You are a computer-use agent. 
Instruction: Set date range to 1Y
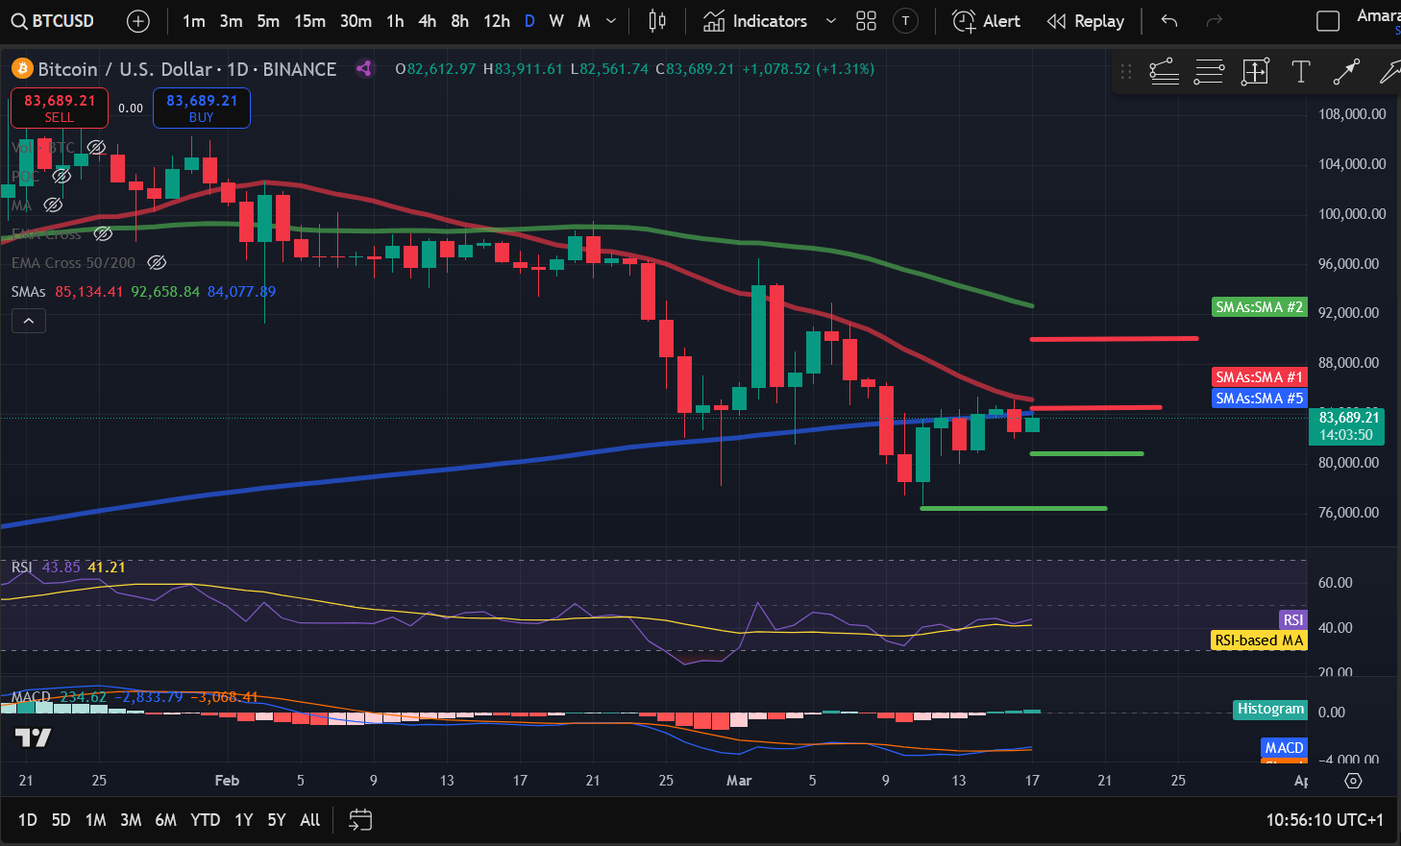click(x=244, y=820)
